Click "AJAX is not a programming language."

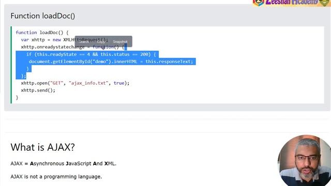[56, 177]
